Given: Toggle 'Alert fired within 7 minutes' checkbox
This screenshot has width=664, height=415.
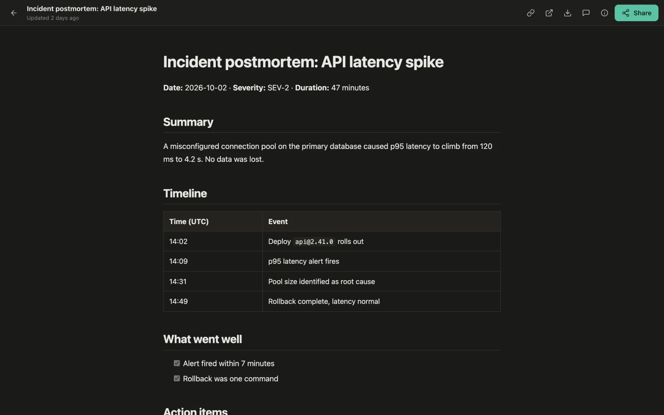Looking at the screenshot, I should pyautogui.click(x=177, y=363).
